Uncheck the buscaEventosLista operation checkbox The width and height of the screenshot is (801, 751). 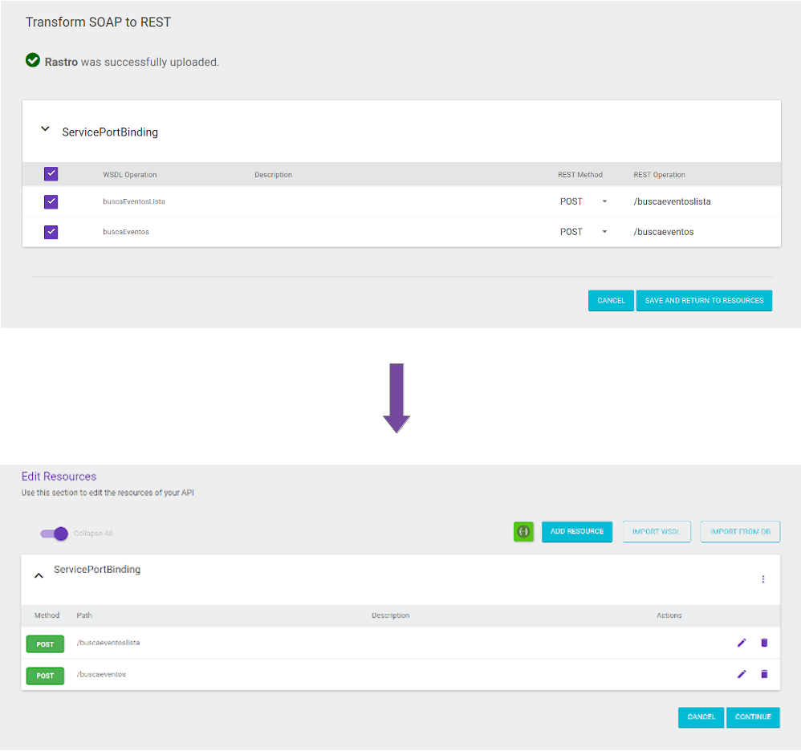pos(51,201)
